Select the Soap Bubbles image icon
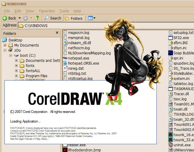 point(171,53)
